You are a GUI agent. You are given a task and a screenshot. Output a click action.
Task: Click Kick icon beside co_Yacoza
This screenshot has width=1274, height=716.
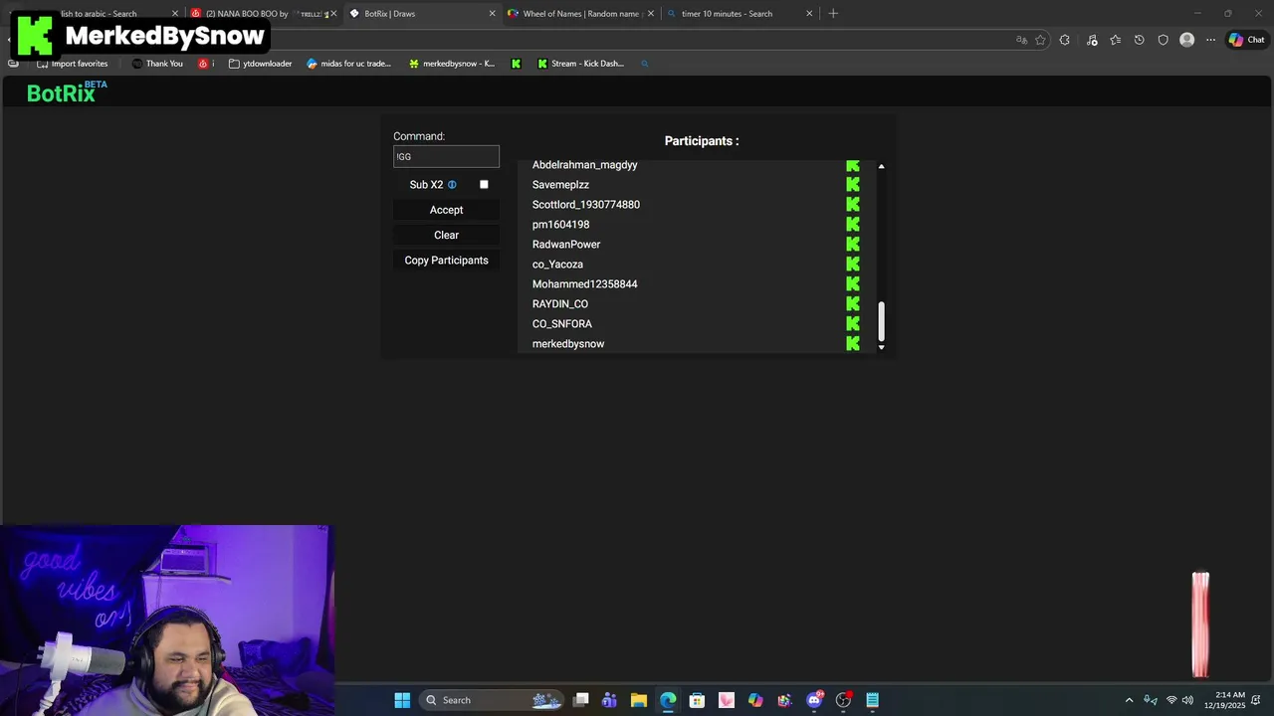(853, 265)
